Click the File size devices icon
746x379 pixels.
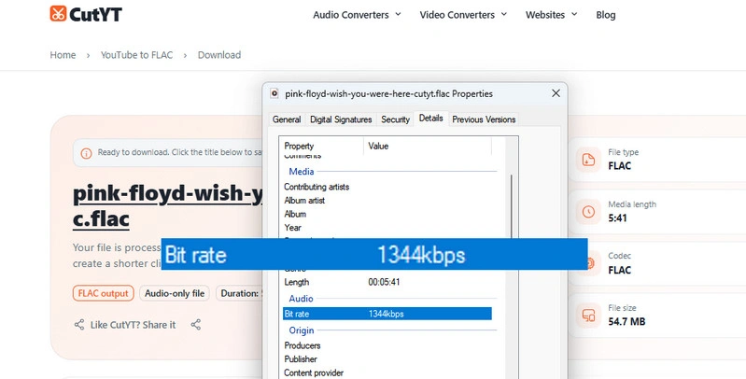[x=588, y=316]
